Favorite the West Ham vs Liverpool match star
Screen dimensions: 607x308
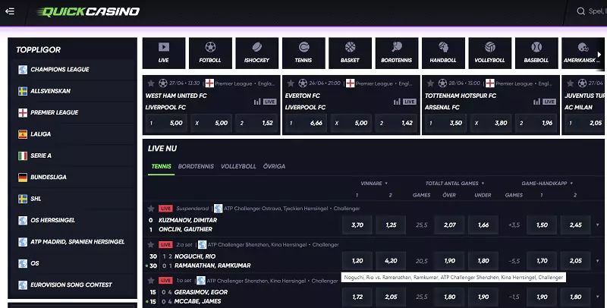[151, 83]
